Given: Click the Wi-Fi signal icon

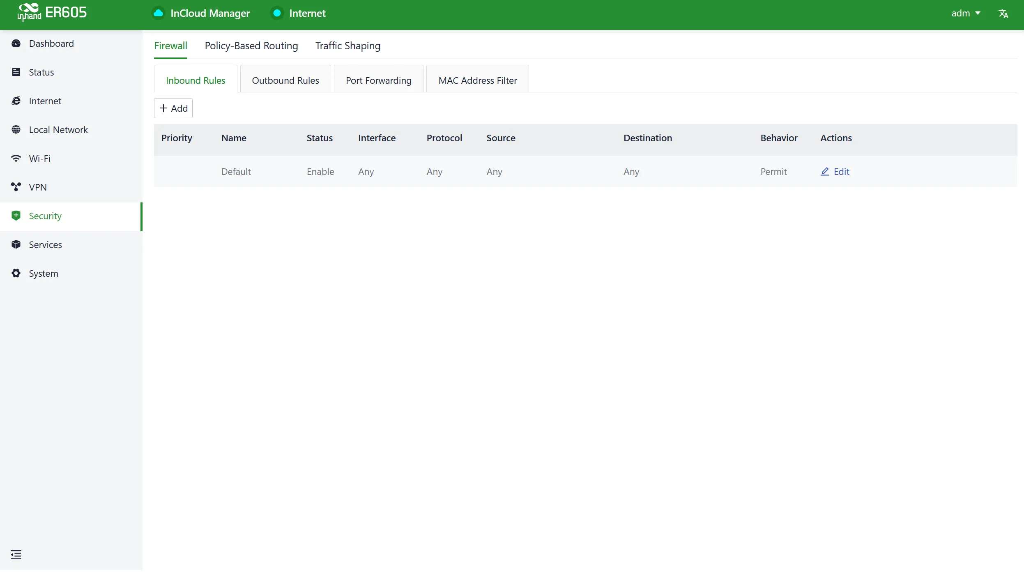Looking at the screenshot, I should [16, 158].
